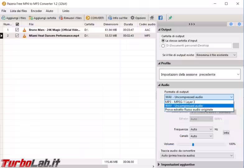Choose Prova estratto flusso audio originale
The height and width of the screenshot is (168, 244).
199,110
